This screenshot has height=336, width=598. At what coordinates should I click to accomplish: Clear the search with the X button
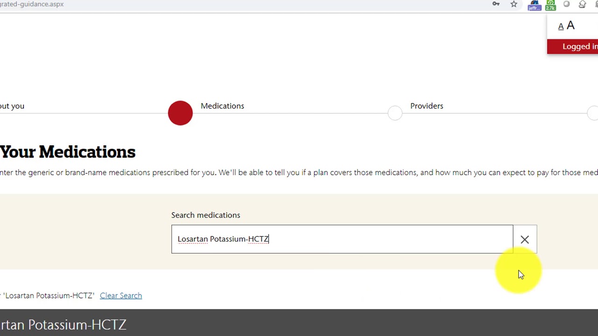coord(525,239)
